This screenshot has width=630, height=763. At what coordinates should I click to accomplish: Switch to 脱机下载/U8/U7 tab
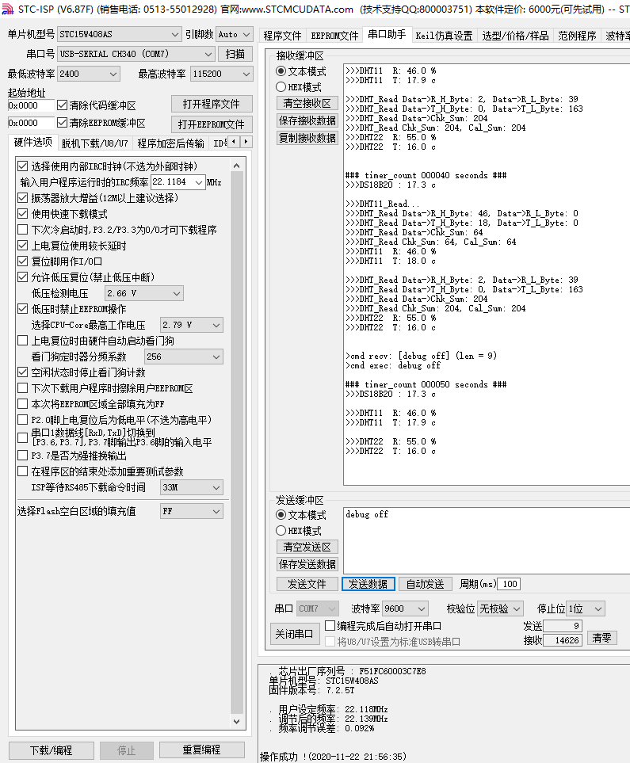(x=95, y=143)
